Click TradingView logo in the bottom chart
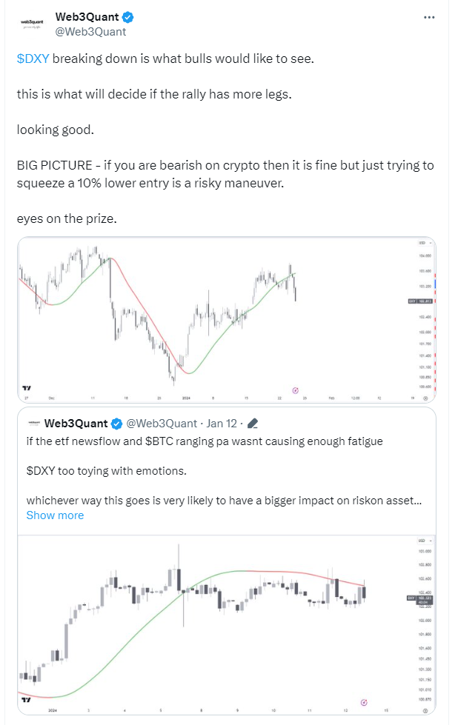The width and height of the screenshot is (455, 725). coord(27,700)
